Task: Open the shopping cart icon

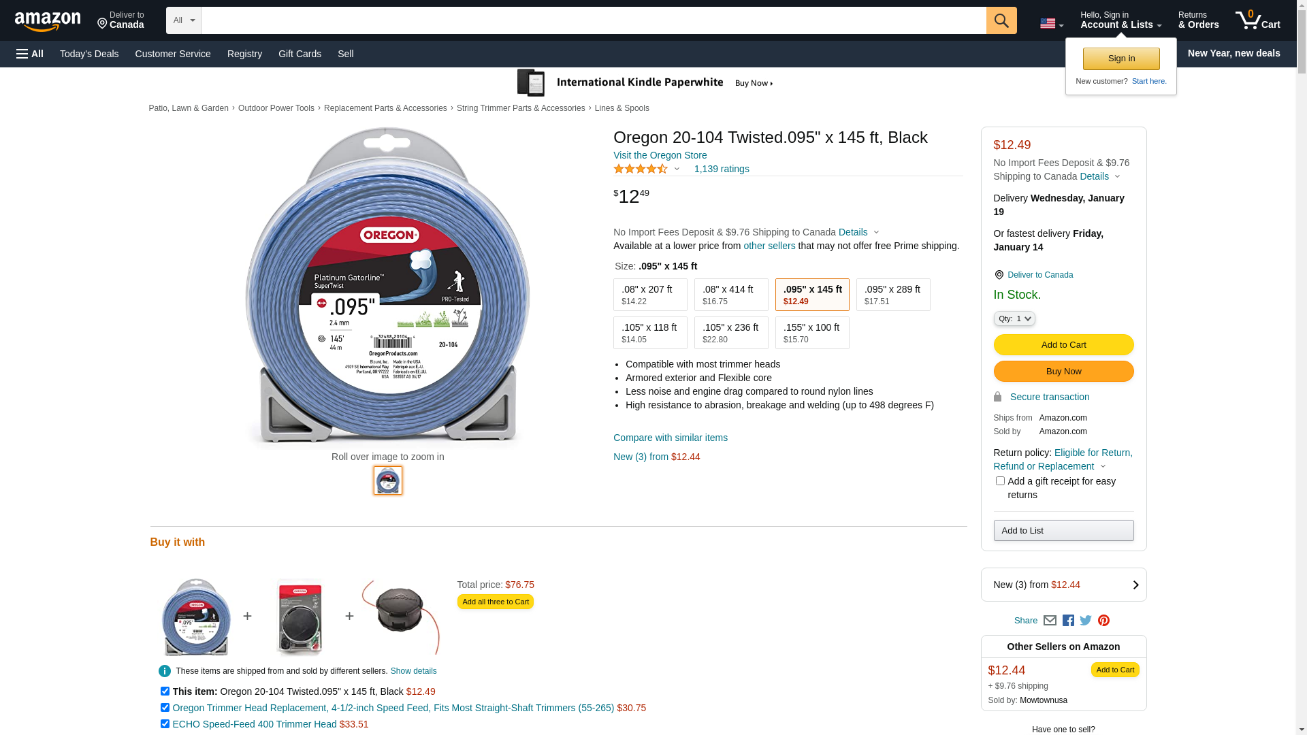Action: click(x=1257, y=20)
